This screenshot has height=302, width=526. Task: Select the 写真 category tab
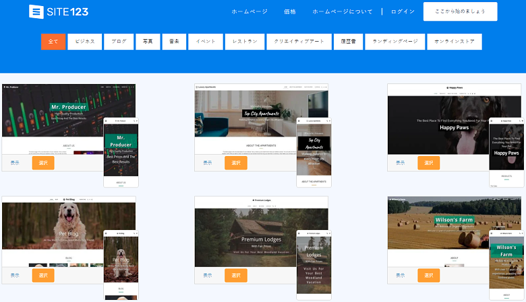pyautogui.click(x=148, y=42)
